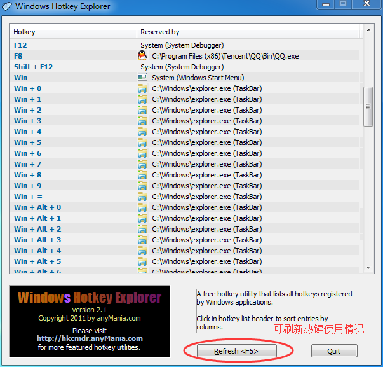Click System (Windows Start Menu) text
The image size is (383, 367).
pyautogui.click(x=198, y=78)
